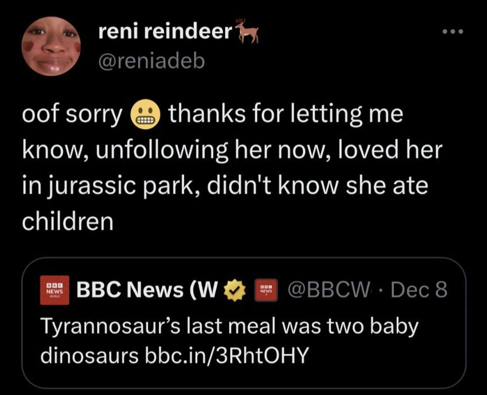The image size is (487, 395).
Task: Click reni reindeer's profile avatar
Action: click(51, 45)
